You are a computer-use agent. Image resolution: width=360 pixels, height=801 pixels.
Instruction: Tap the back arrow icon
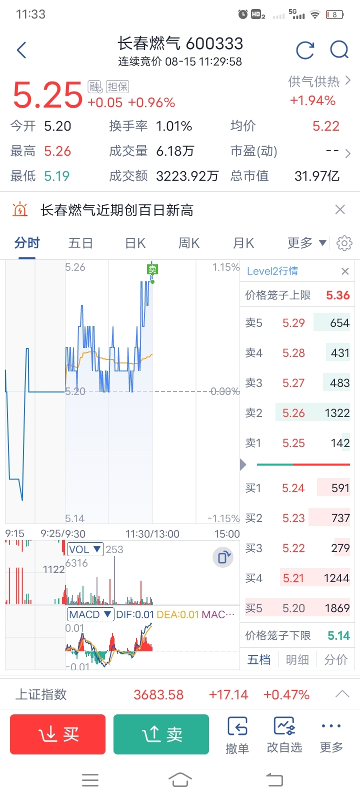pyautogui.click(x=21, y=50)
